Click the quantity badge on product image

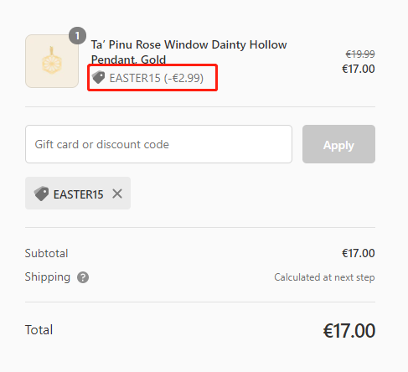pos(77,35)
